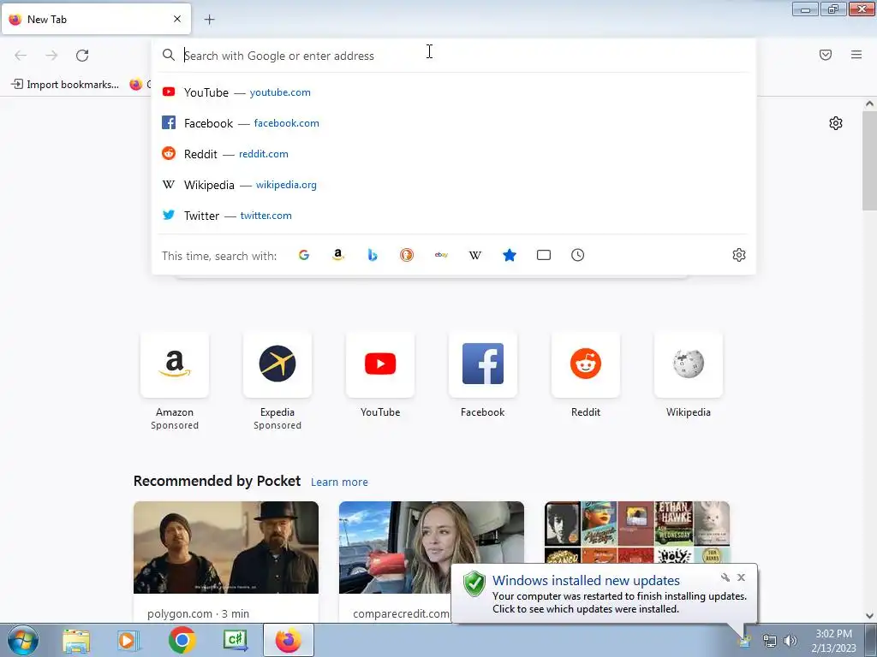Choose YouTube suggestion in address dropdown
The width and height of the screenshot is (877, 657).
454,92
